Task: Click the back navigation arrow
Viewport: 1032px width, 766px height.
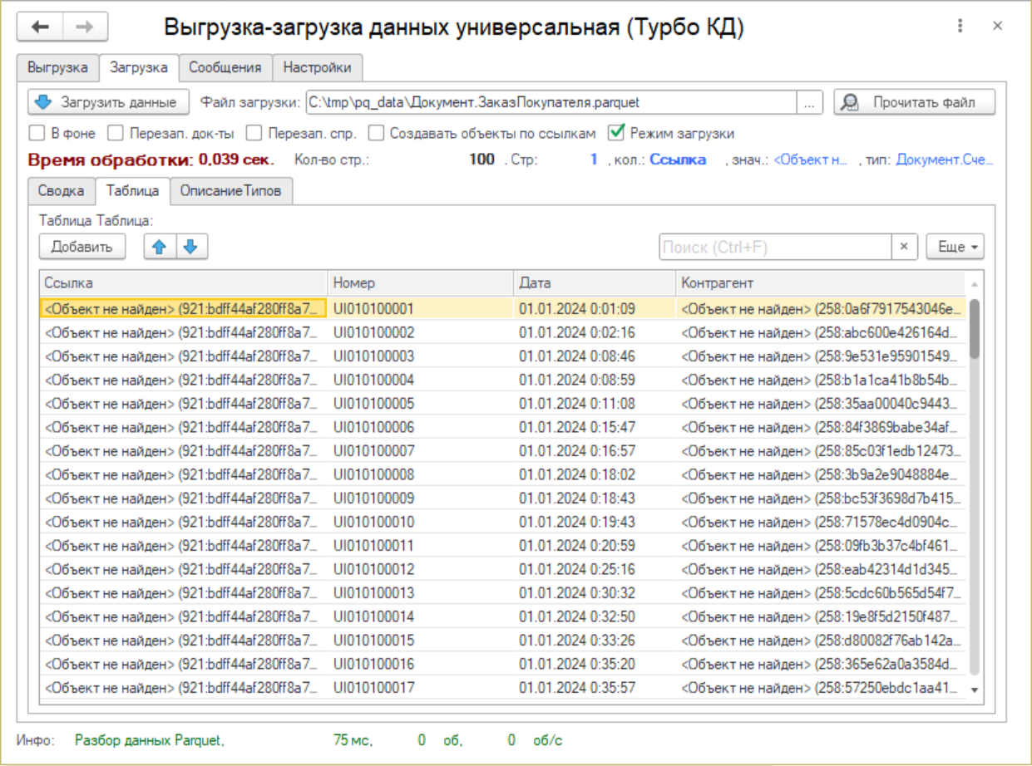Action: [42, 26]
